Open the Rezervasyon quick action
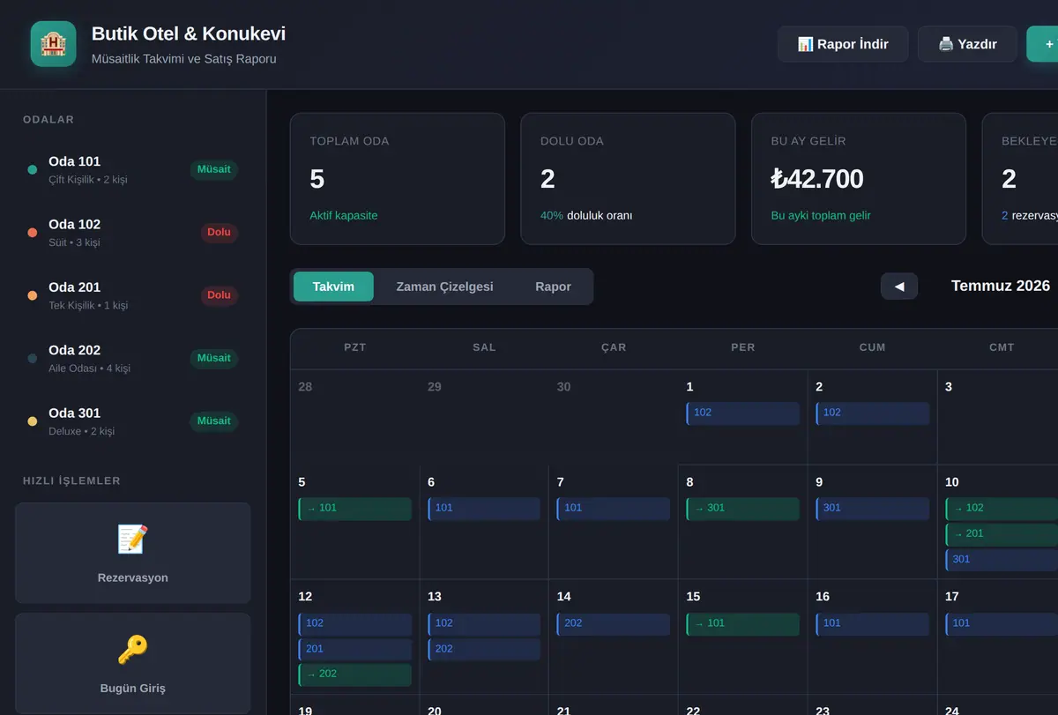This screenshot has height=715, width=1058. pos(132,553)
